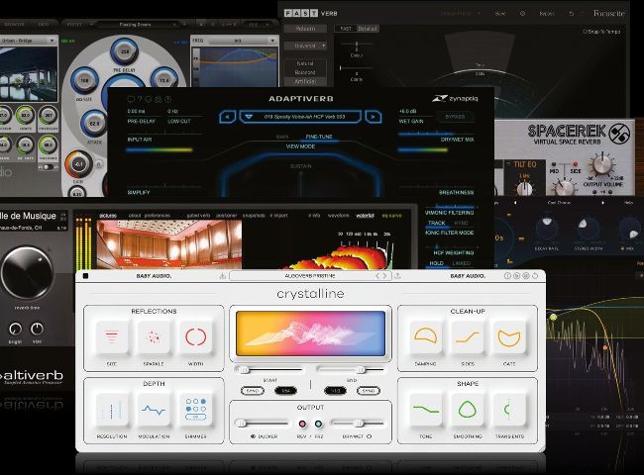644x476 pixels.
Task: Click the concert hall picture in Altiverb
Action: [x=172, y=244]
